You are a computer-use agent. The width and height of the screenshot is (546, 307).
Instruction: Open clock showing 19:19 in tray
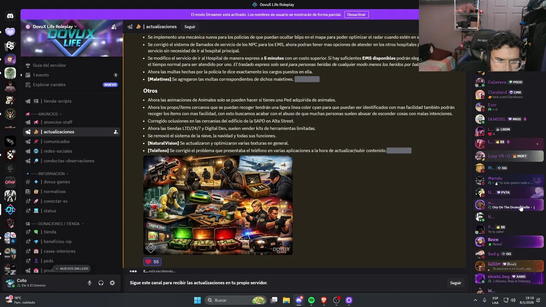tap(529, 300)
